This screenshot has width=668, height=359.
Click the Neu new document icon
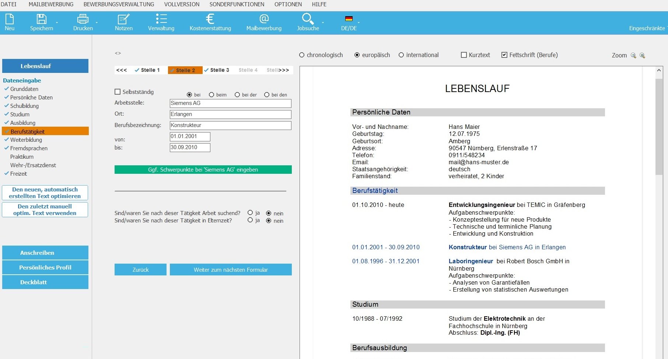click(x=10, y=19)
